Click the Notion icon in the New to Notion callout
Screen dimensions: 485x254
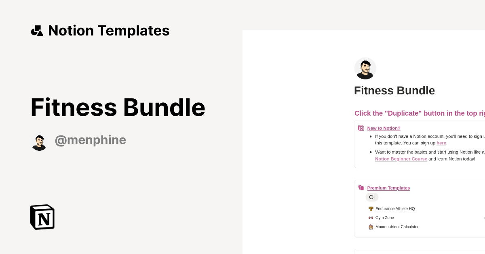click(361, 128)
